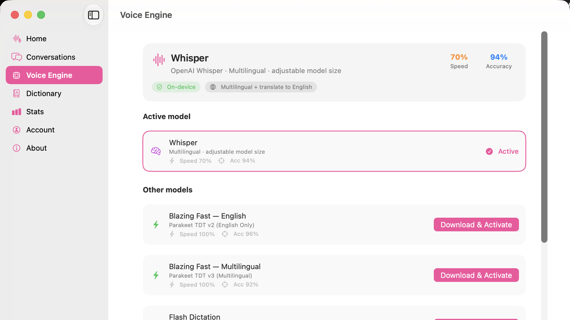This screenshot has height=320, width=570.
Task: Open the About page
Action: (x=54, y=148)
